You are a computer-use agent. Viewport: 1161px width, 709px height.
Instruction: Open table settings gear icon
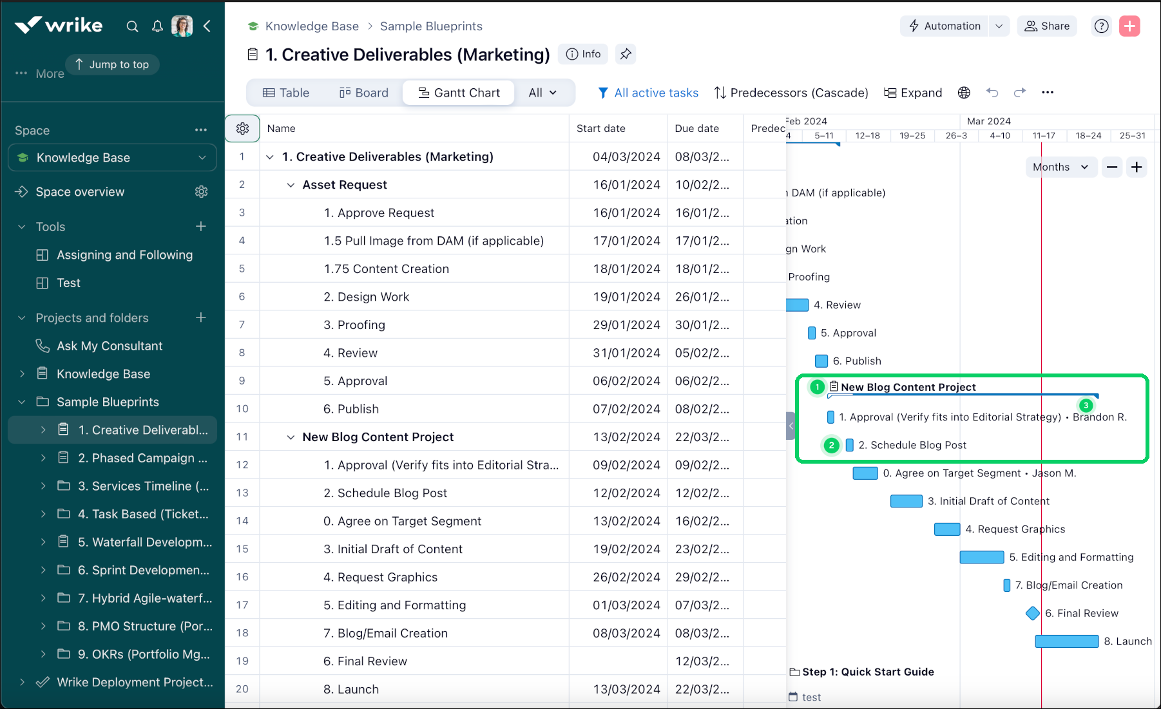pyautogui.click(x=242, y=129)
